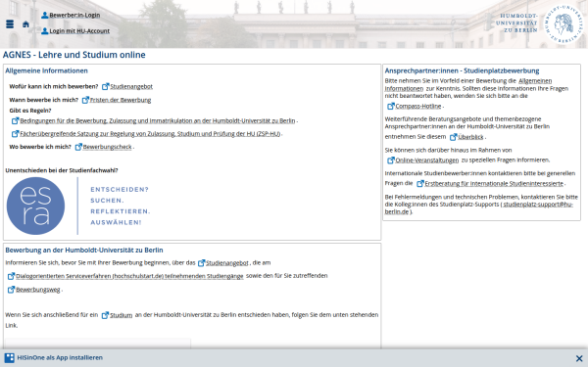Open Login mit HU-Account
Image resolution: width=588 pixels, height=367 pixels.
click(79, 30)
